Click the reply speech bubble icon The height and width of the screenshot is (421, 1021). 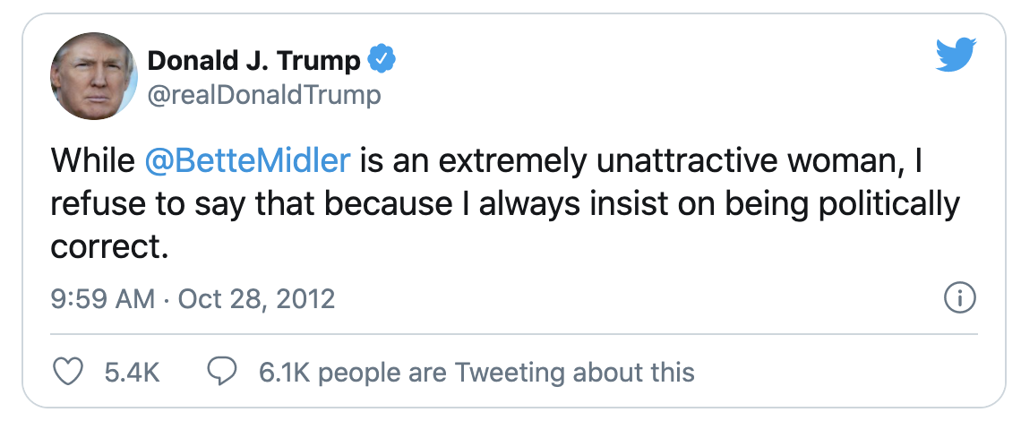pyautogui.click(x=222, y=372)
